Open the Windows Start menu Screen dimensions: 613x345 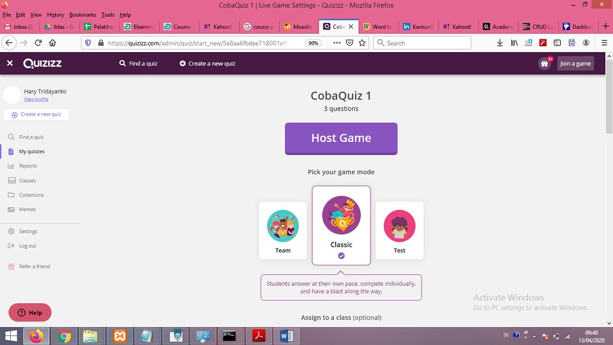[x=11, y=336]
